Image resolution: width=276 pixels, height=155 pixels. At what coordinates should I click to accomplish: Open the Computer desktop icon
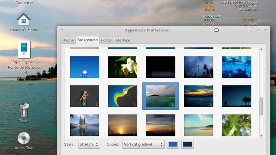pyautogui.click(x=24, y=3)
